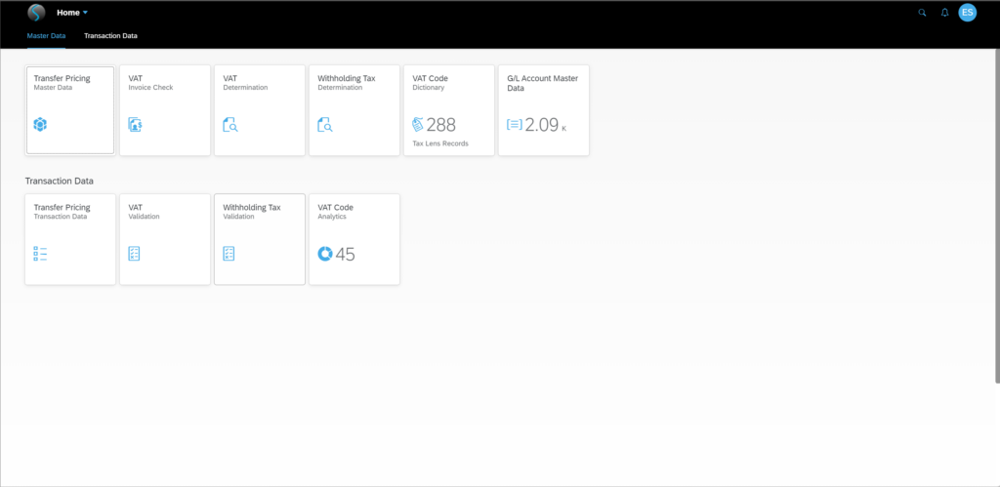This screenshot has width=1000, height=487.
Task: Expand the Home dropdown arrow
Action: [85, 13]
